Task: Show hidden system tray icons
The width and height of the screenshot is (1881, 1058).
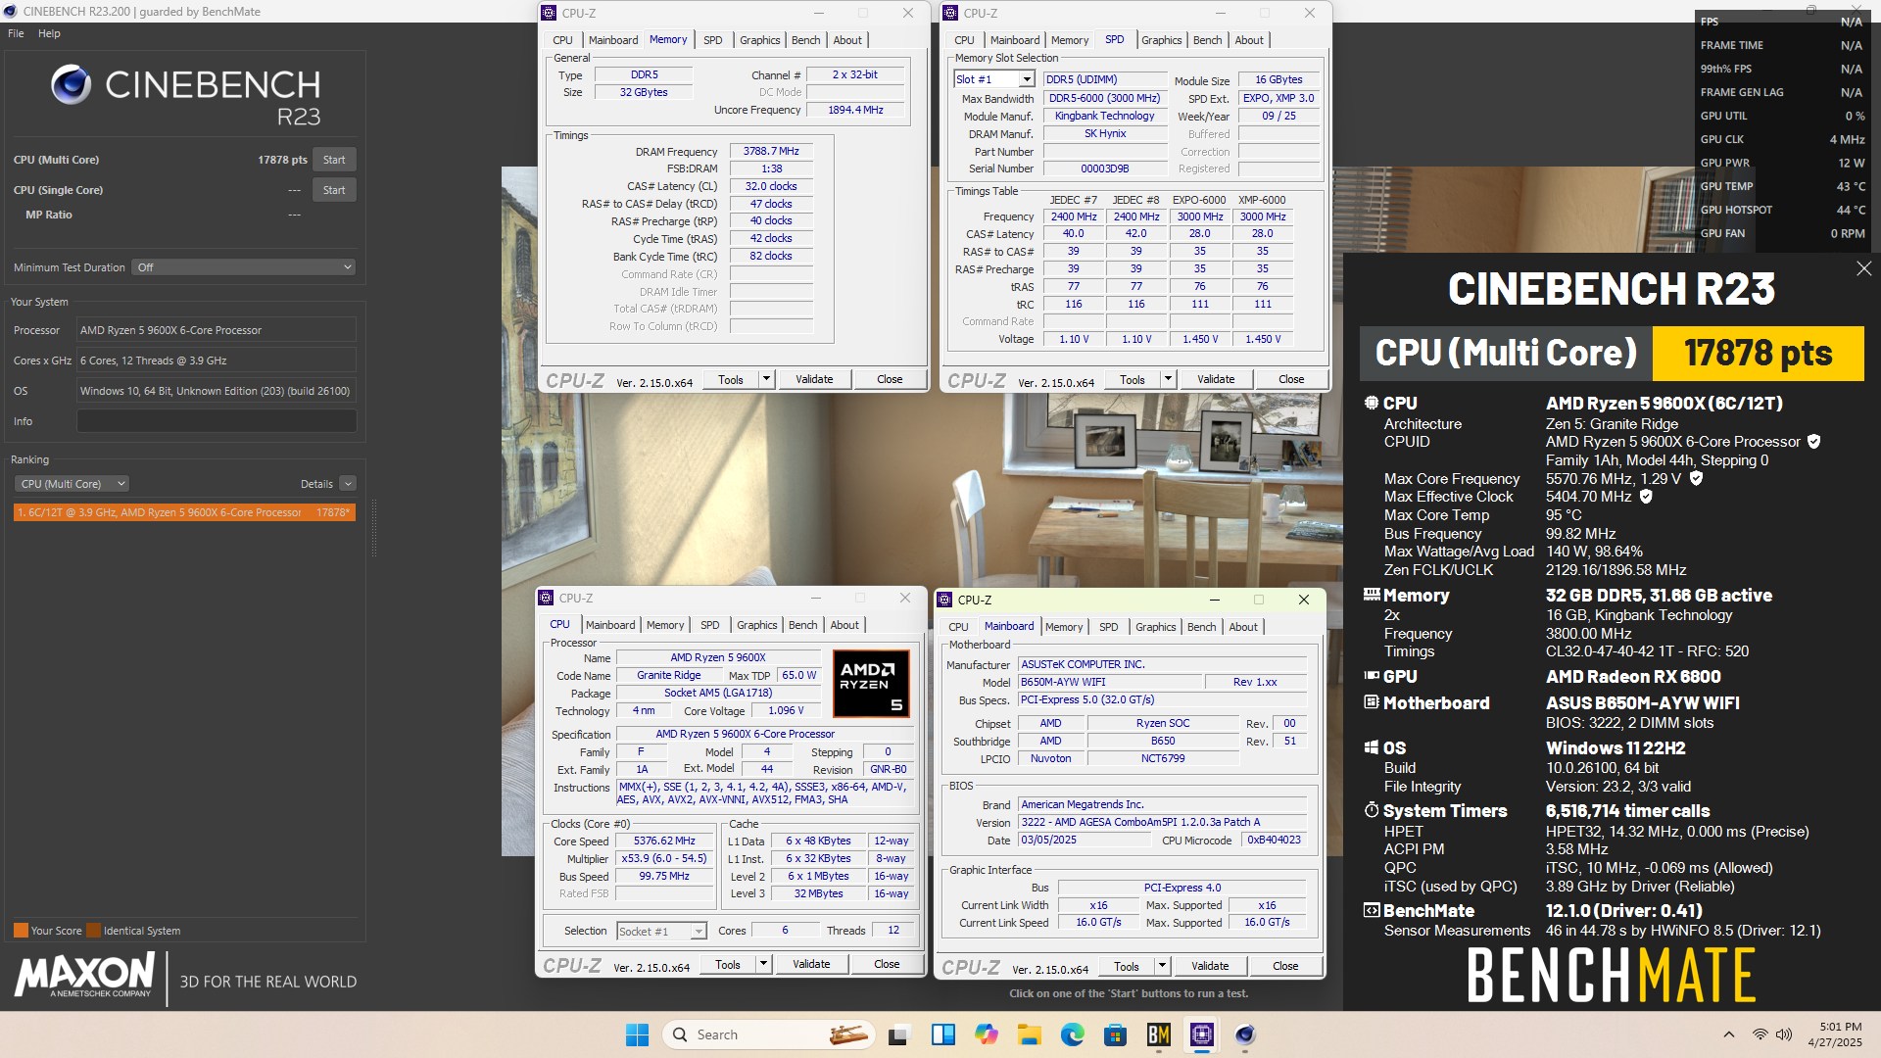Action: (1729, 1034)
